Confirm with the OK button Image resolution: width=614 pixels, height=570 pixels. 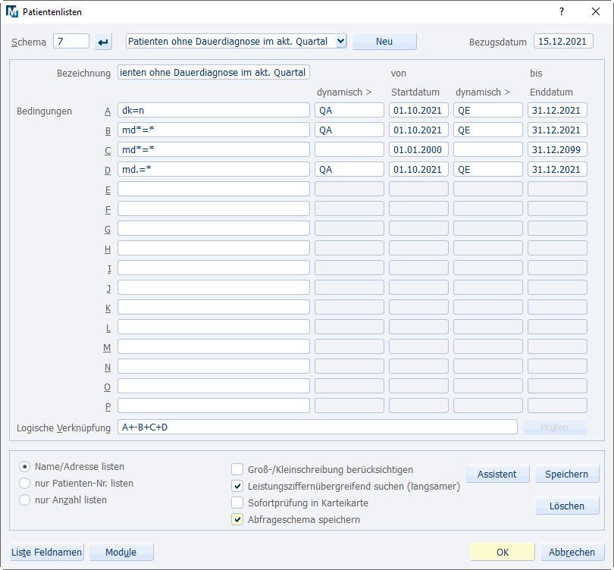tap(503, 552)
